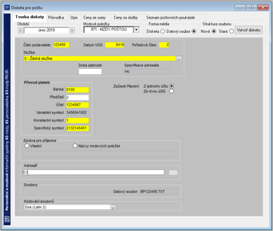
Task: Open the Opis tab
Action: click(74, 18)
